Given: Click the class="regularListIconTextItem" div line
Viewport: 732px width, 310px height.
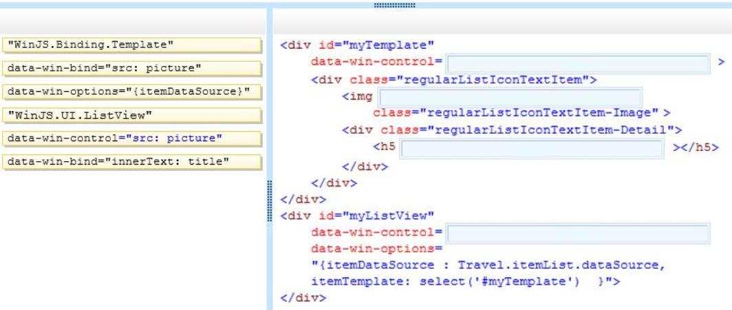Looking at the screenshot, I should pos(454,80).
